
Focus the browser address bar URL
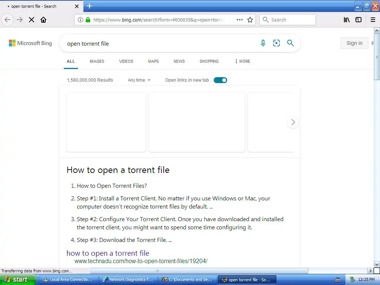click(x=158, y=20)
